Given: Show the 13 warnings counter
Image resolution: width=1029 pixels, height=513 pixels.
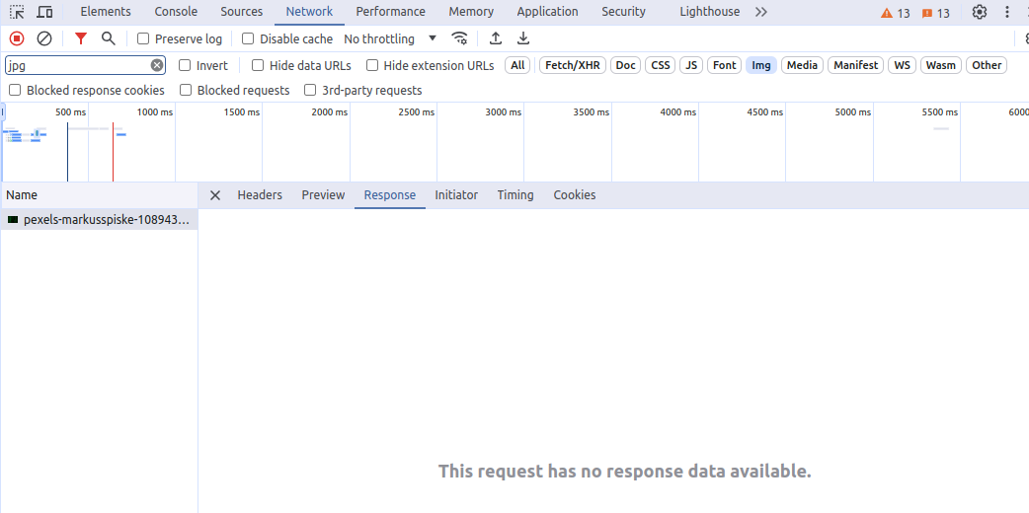Looking at the screenshot, I should (895, 13).
